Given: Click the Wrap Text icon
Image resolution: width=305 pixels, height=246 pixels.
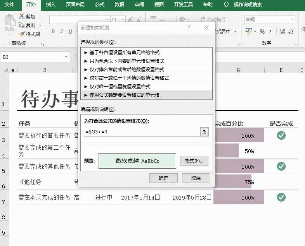Looking at the screenshot, I should pyautogui.click(x=203, y=19).
